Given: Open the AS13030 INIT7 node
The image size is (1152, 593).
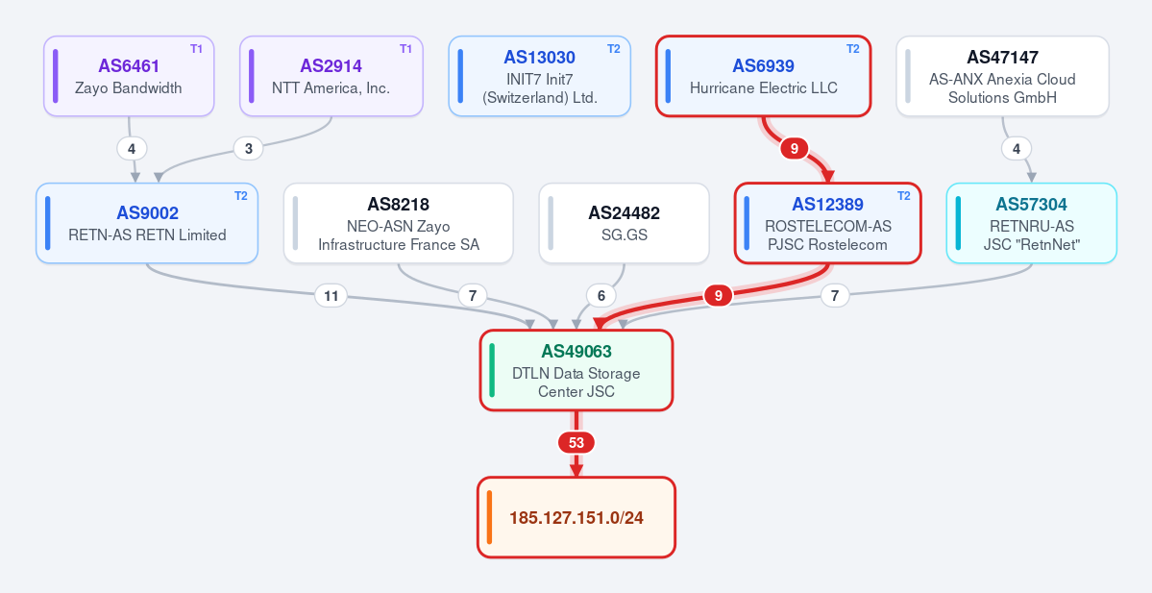Looking at the screenshot, I should [540, 77].
